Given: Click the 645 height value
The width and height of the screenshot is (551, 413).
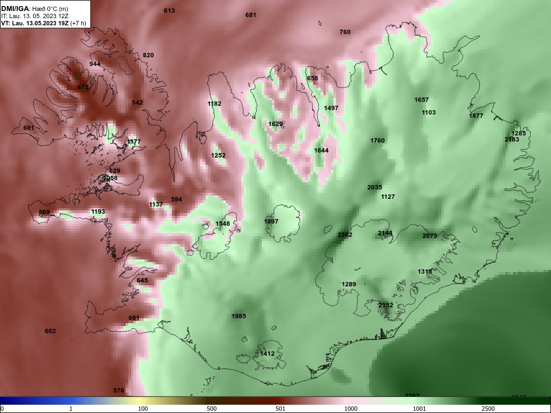Looking at the screenshot, I should 142,281.
